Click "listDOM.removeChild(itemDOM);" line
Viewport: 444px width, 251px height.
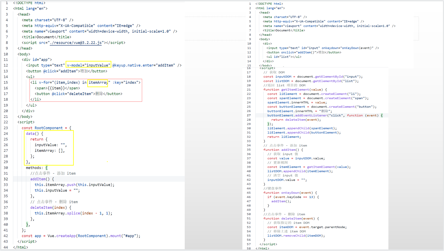(x=296, y=236)
